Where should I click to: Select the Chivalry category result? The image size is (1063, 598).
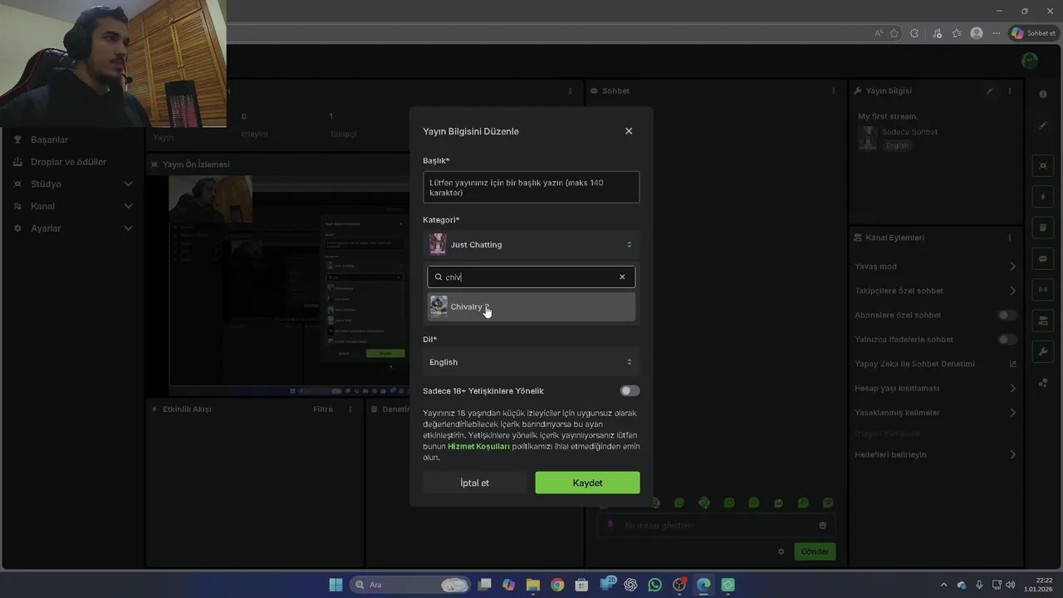point(531,306)
